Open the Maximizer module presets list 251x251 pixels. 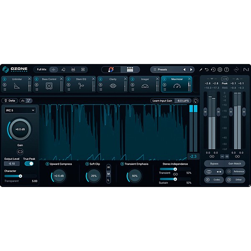click(x=164, y=90)
